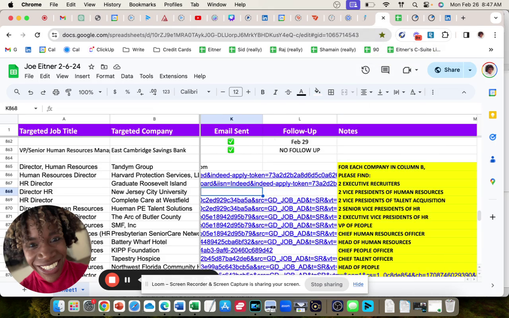Open the Sheets Insert menu

coord(82,76)
